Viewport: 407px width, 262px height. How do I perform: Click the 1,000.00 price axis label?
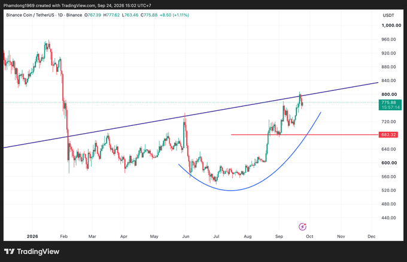391,25
